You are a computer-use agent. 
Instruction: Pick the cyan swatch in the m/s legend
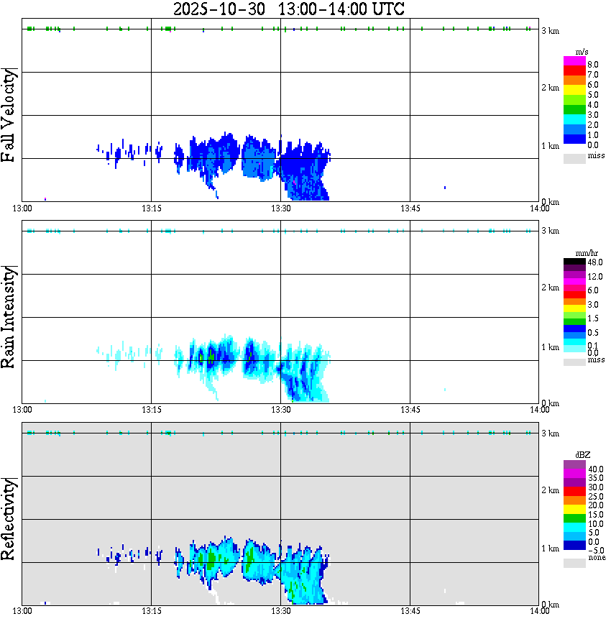574,120
